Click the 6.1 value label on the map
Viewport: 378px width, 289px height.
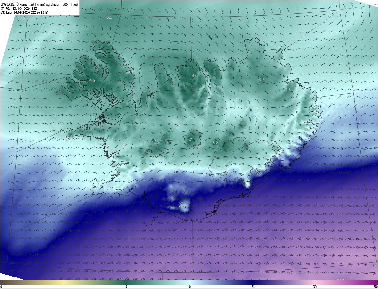pos(109,17)
